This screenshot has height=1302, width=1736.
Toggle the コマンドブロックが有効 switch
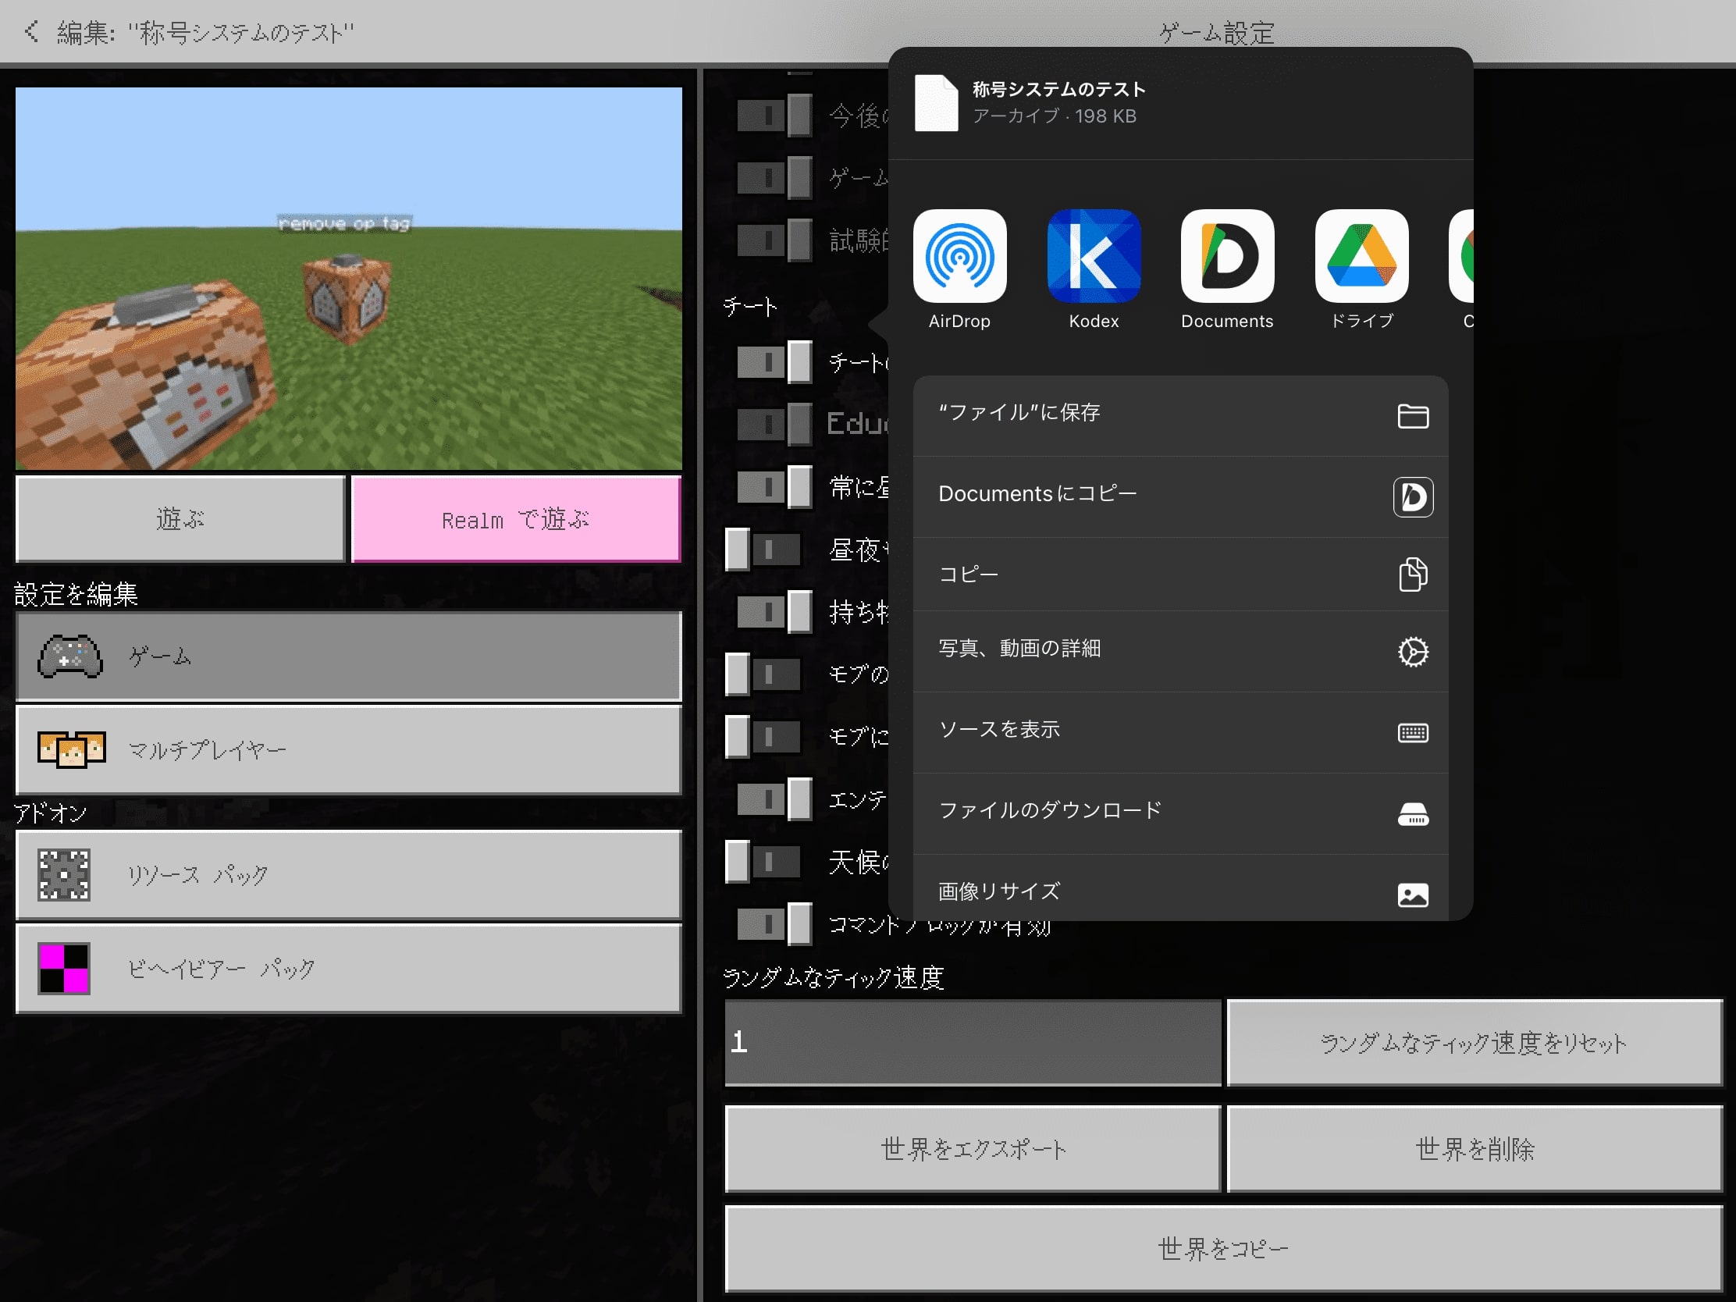click(774, 923)
